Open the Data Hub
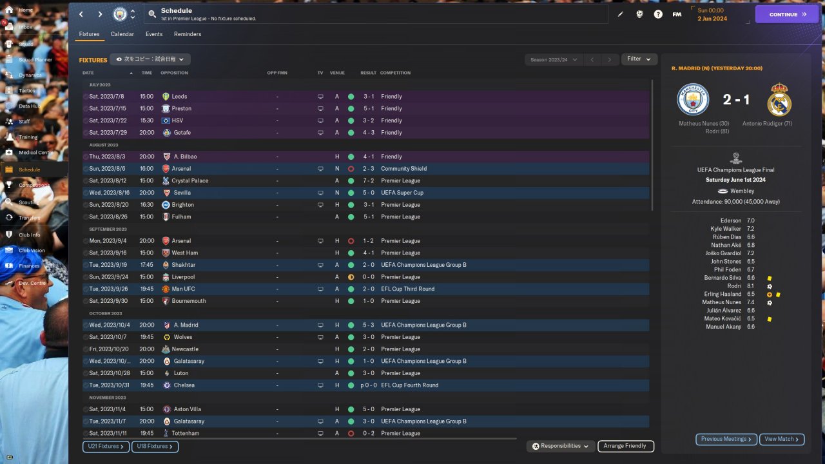 [x=29, y=106]
